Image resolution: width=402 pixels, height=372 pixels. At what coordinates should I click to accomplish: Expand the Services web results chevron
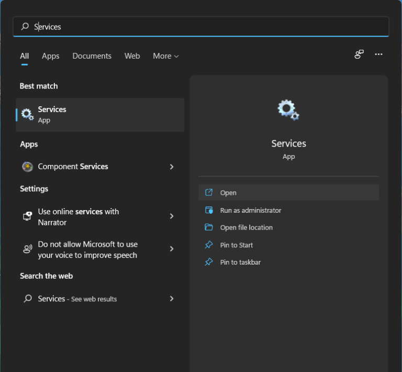point(172,299)
